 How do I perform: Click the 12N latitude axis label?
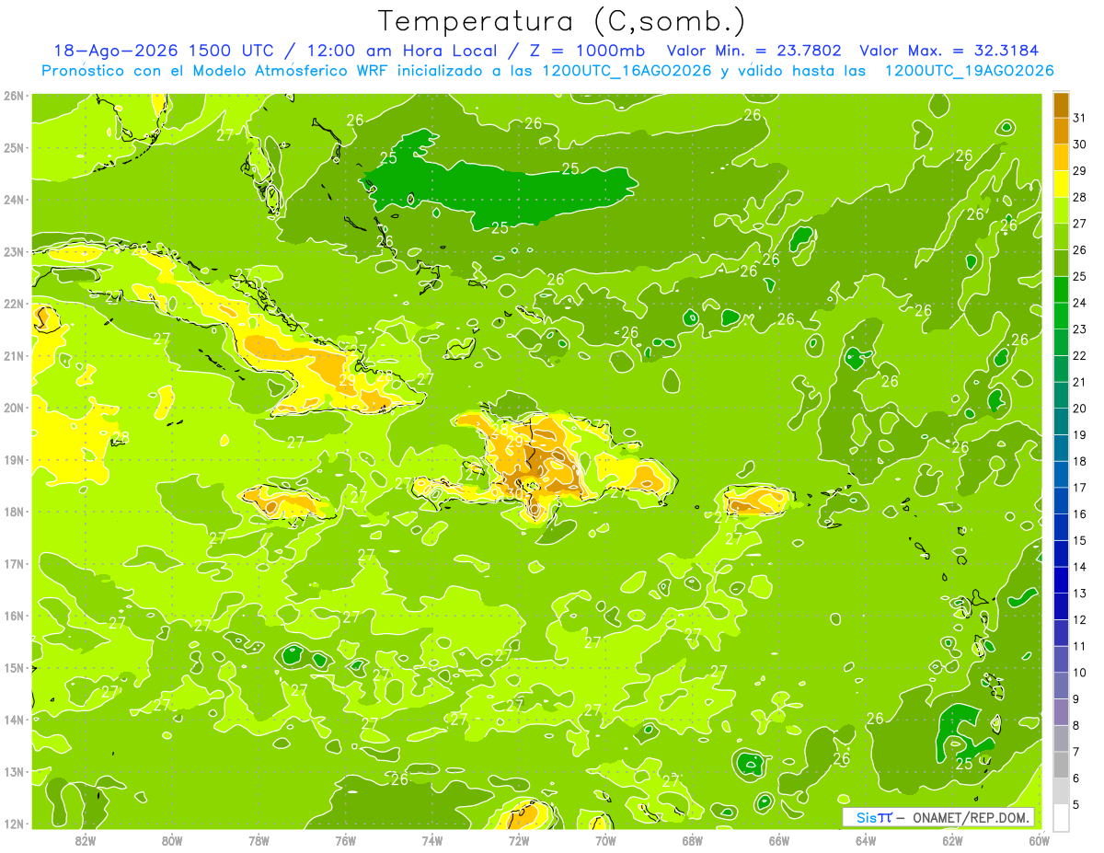click(13, 824)
